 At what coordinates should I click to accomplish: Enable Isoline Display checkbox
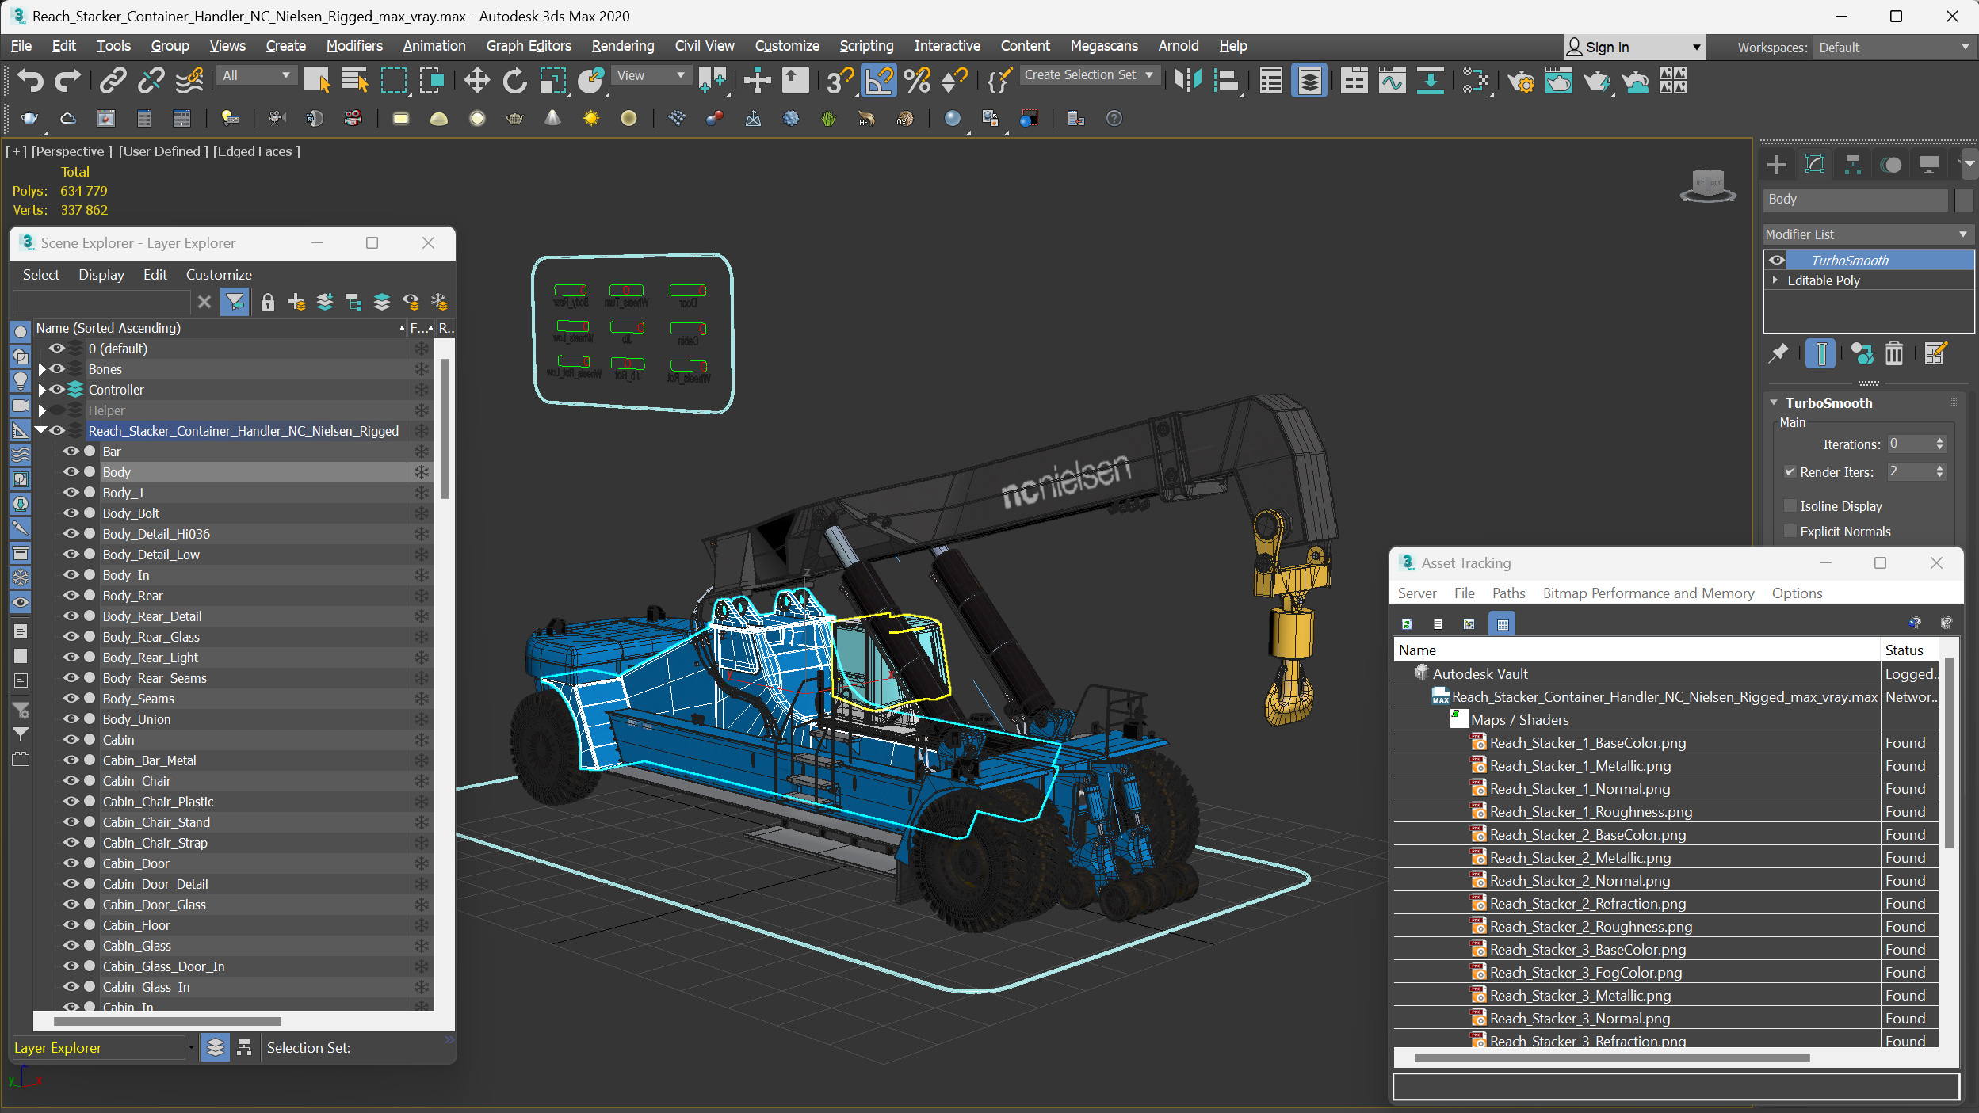[1790, 506]
